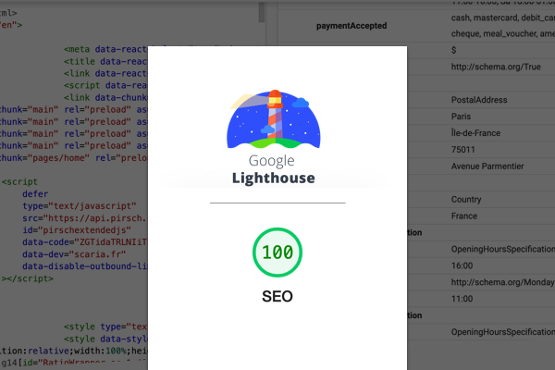Viewport: 555px width, 370px height.
Task: Click the dollar sign price range value
Action: [454, 50]
